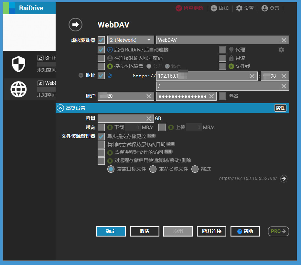Select the 跳过 radio button
The image size is (301, 265).
click(195, 169)
